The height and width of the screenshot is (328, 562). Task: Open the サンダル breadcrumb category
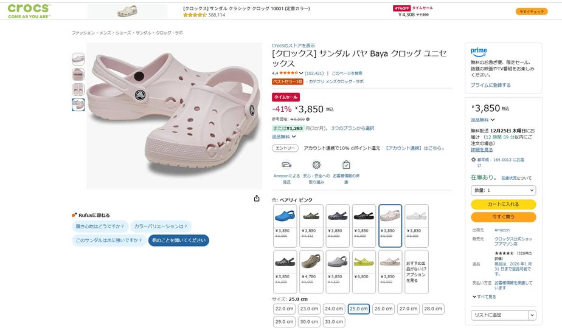[x=143, y=33]
